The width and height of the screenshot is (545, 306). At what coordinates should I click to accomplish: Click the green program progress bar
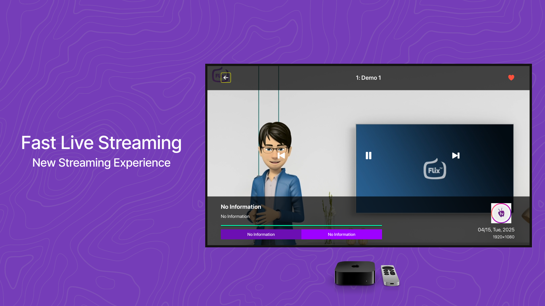tap(301, 226)
